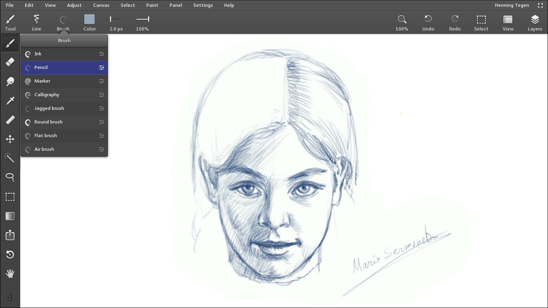Viewport: 548px width, 308px height.
Task: Activate the Gradient tool
Action: [x=10, y=216]
